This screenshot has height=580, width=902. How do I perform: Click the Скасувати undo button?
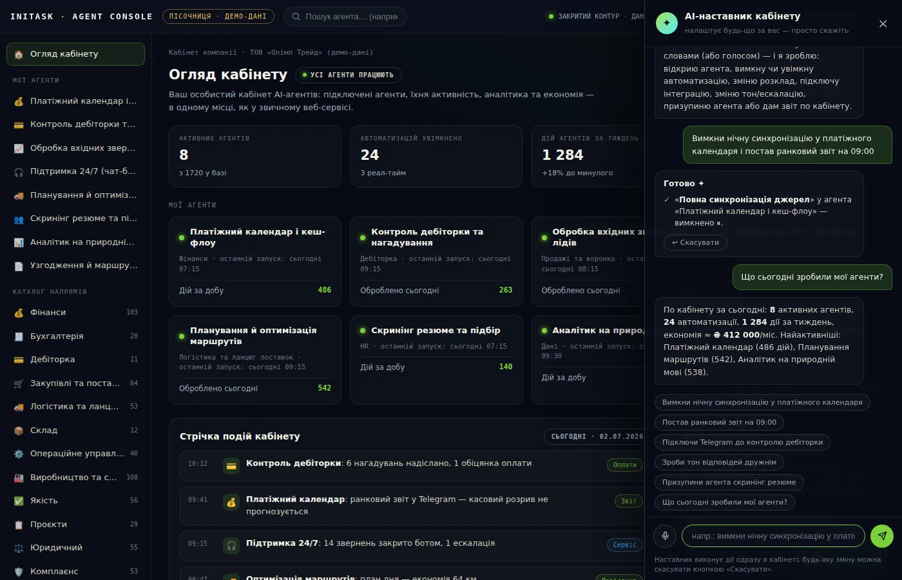[695, 242]
